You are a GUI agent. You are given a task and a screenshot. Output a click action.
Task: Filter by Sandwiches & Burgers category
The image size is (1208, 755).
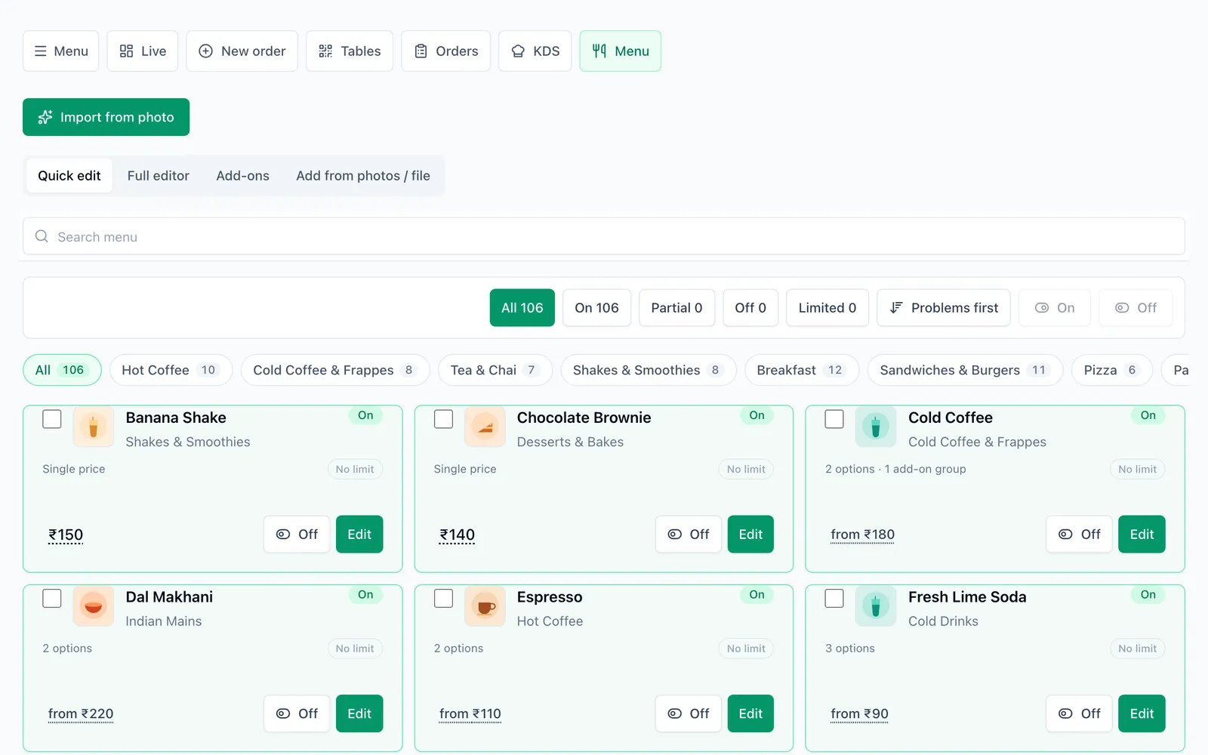(965, 370)
